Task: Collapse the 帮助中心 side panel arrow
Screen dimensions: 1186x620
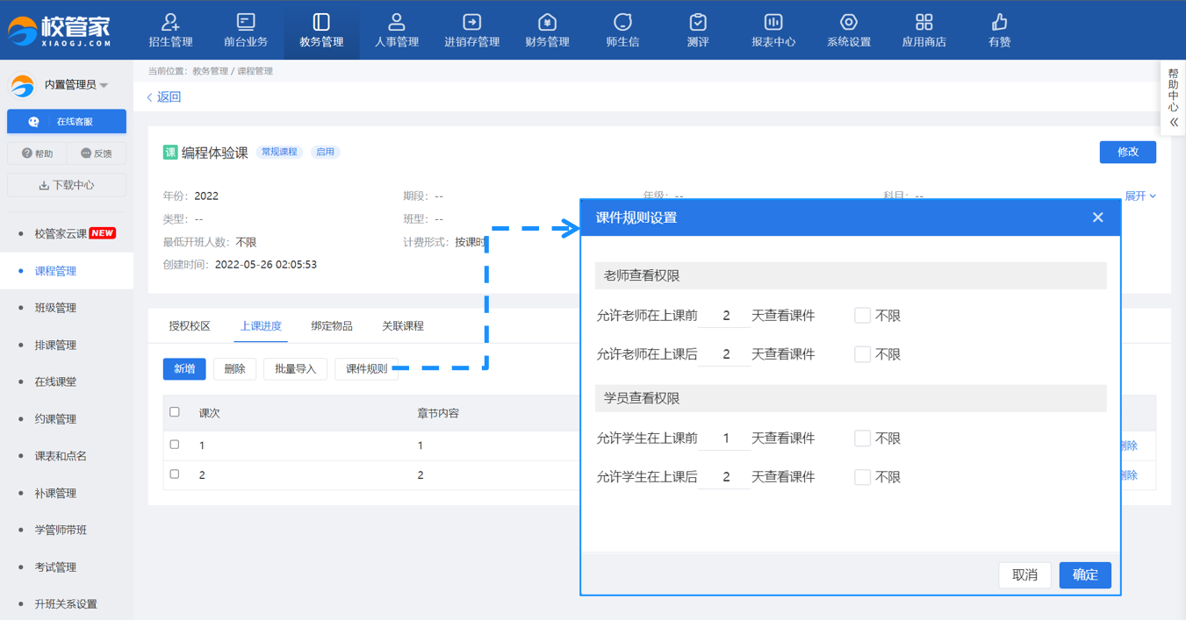Action: [1174, 123]
